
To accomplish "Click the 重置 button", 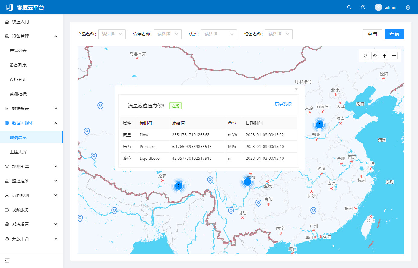I will click(x=372, y=34).
